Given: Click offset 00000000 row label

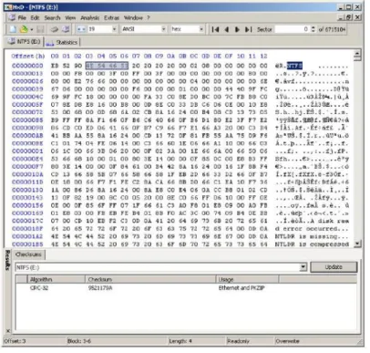Looking at the screenshot, I should point(27,66).
